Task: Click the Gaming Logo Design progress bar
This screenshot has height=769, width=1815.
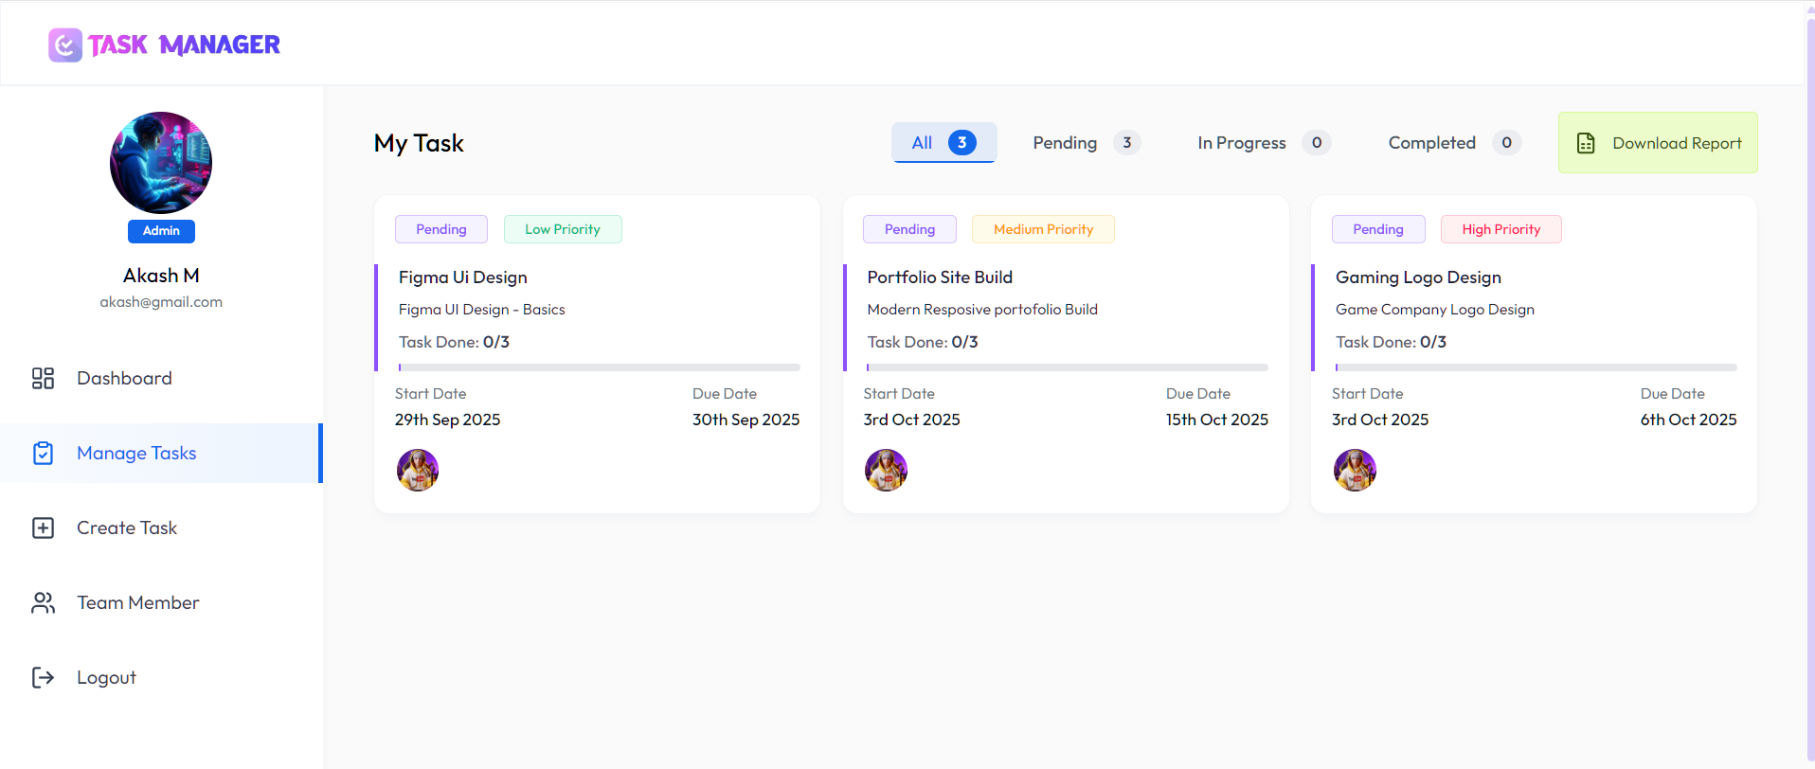Action: pos(1535,367)
